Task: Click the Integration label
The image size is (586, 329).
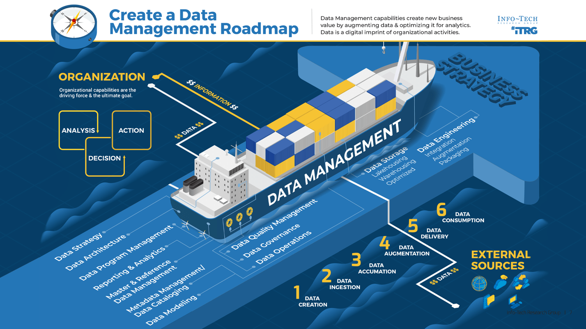Action: point(440,148)
